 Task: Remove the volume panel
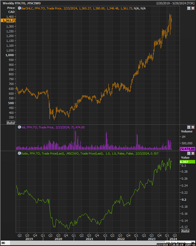coord(193,127)
